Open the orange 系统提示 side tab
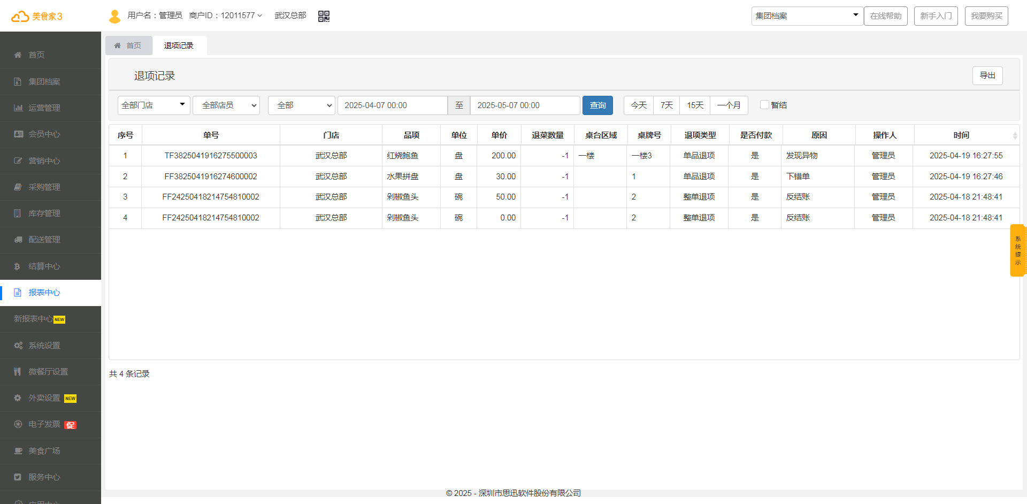The width and height of the screenshot is (1027, 504). 1017,250
